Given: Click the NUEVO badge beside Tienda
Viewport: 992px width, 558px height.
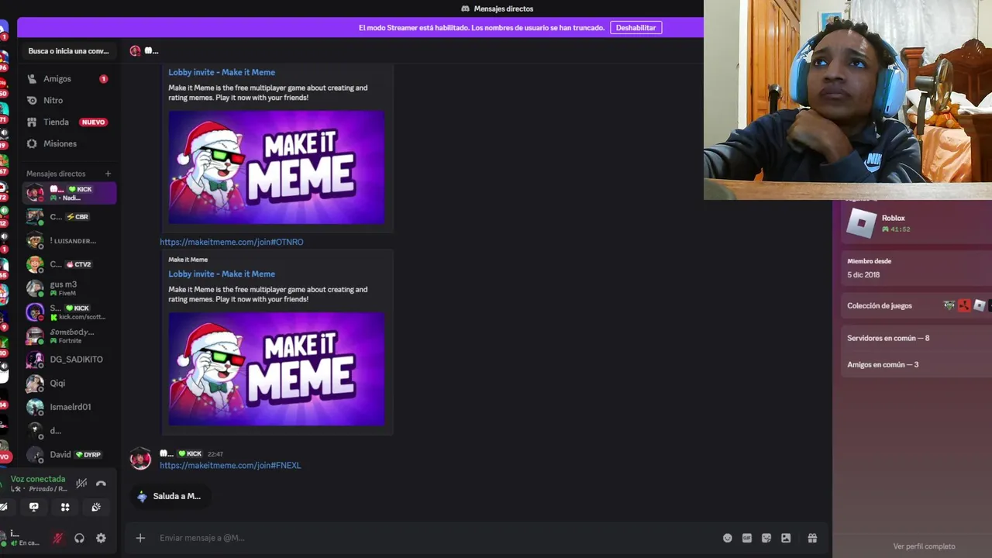Looking at the screenshot, I should [93, 122].
